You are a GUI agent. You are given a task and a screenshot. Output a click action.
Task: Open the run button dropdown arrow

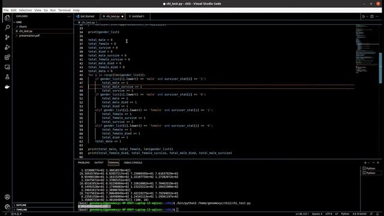367,16
